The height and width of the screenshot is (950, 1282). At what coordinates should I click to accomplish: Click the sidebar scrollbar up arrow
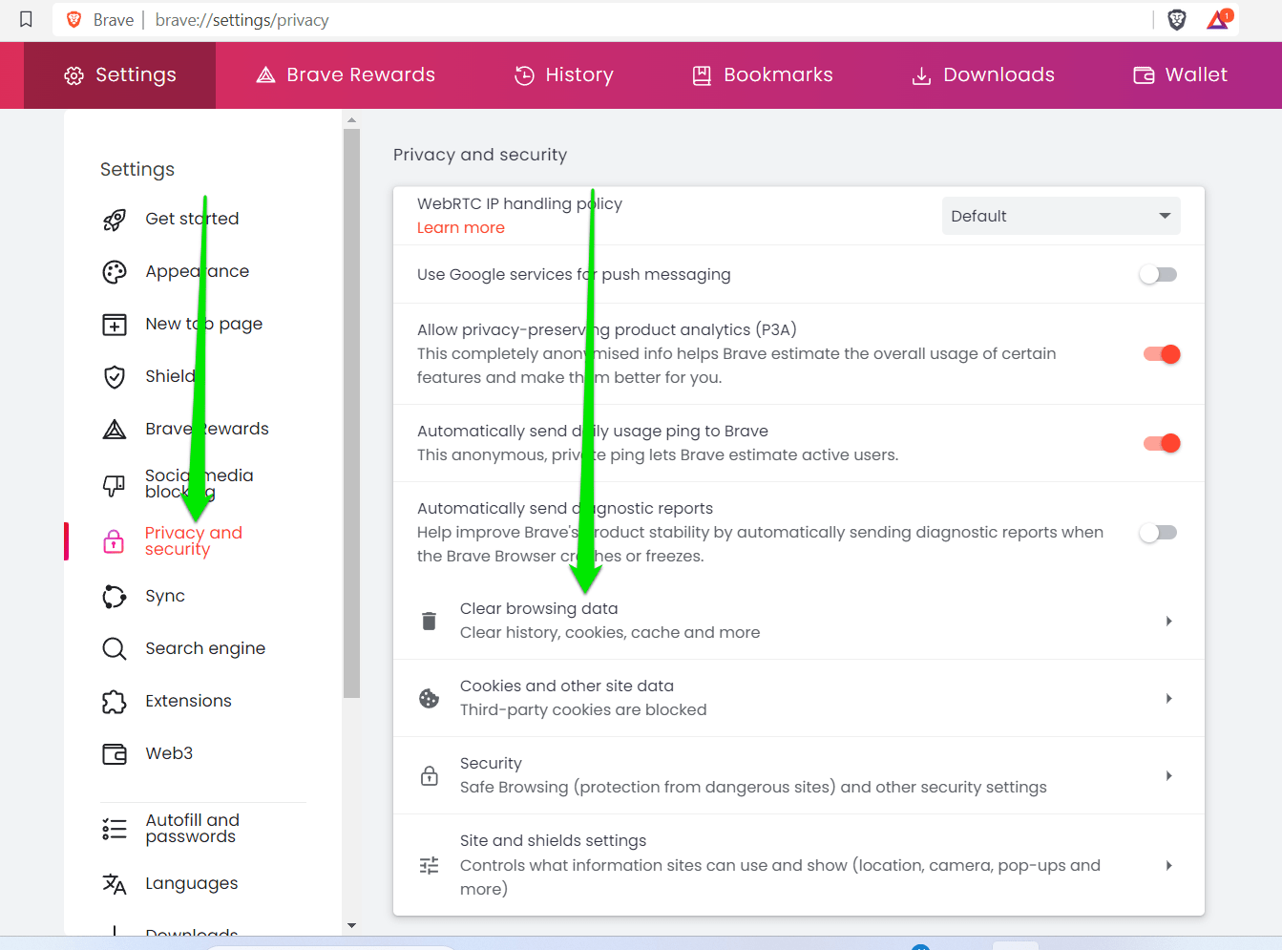[351, 120]
